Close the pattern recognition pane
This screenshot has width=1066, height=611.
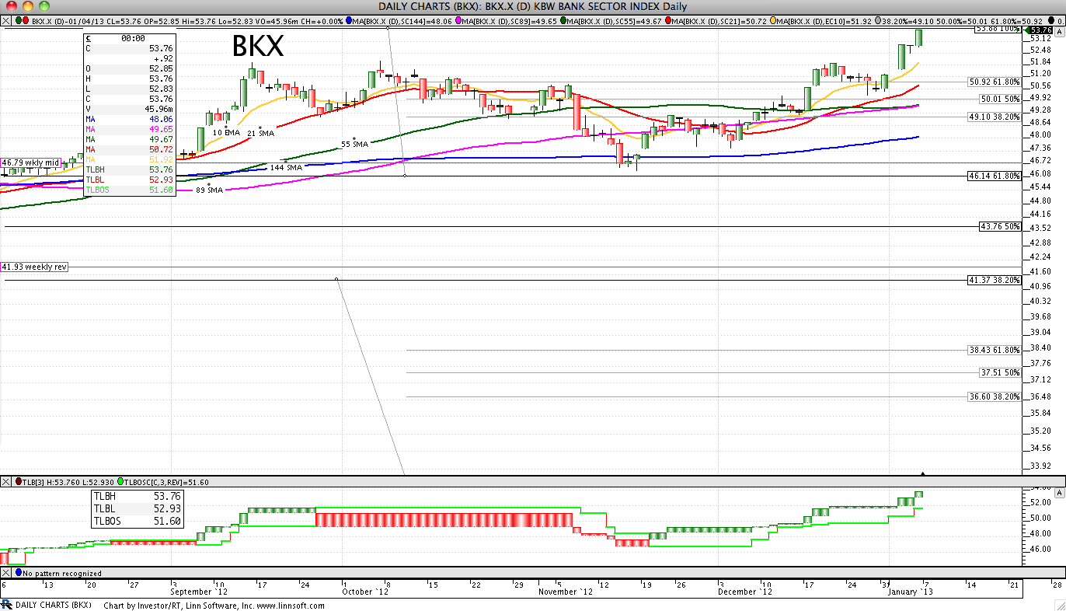click(5, 573)
